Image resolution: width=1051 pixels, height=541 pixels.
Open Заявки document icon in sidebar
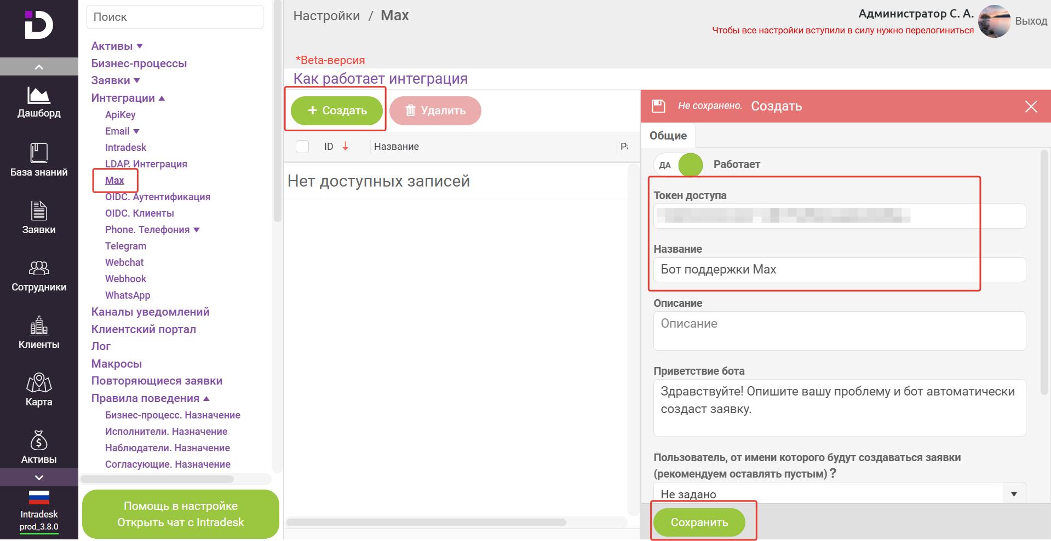(39, 211)
